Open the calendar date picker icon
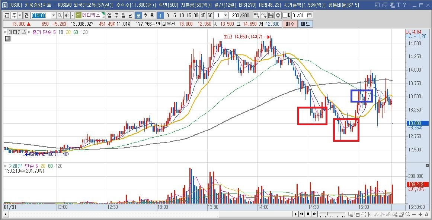The width and height of the screenshot is (432, 220). pyautogui.click(x=310, y=15)
